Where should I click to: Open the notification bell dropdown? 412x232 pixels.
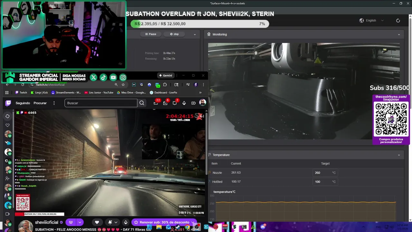[x=113, y=222]
